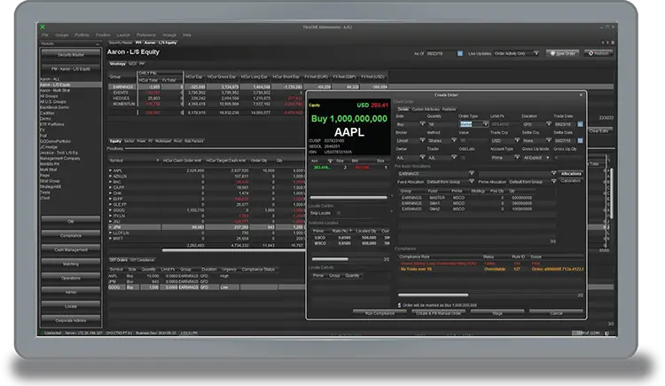Viewport: 665px width, 386px height.
Task: Switch to the Positions tab in Create Order
Action: click(449, 109)
